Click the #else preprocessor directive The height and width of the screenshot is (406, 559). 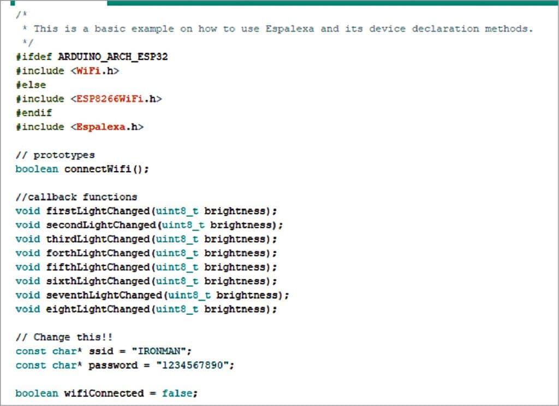[31, 85]
